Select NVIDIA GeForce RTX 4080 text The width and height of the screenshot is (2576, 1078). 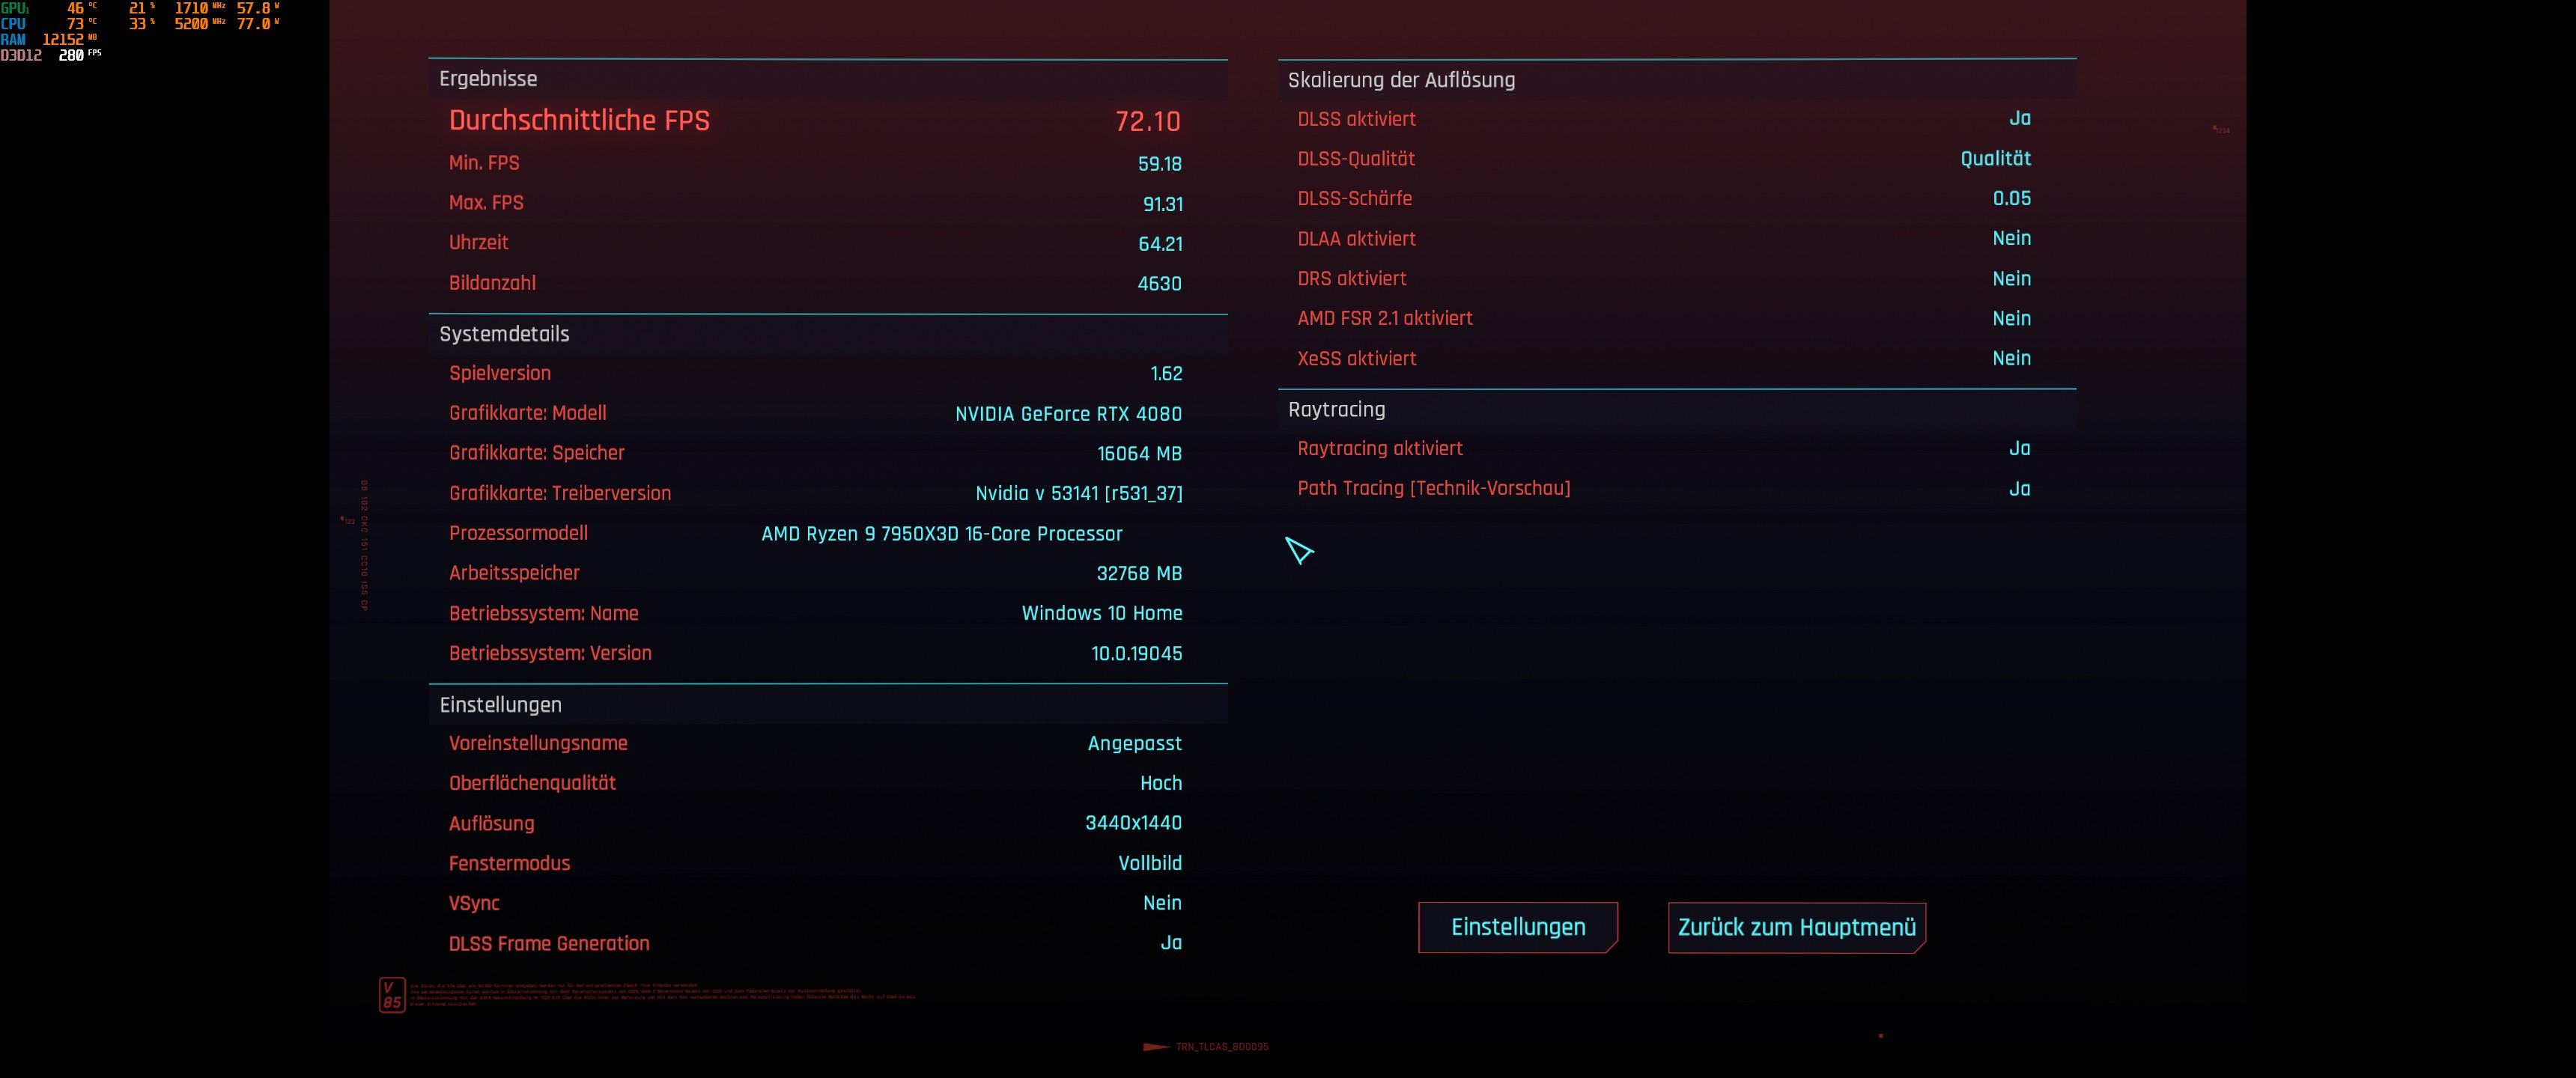click(1068, 414)
